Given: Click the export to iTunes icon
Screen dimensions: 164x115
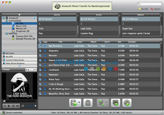Looking at the screenshot, I should [x=127, y=102].
